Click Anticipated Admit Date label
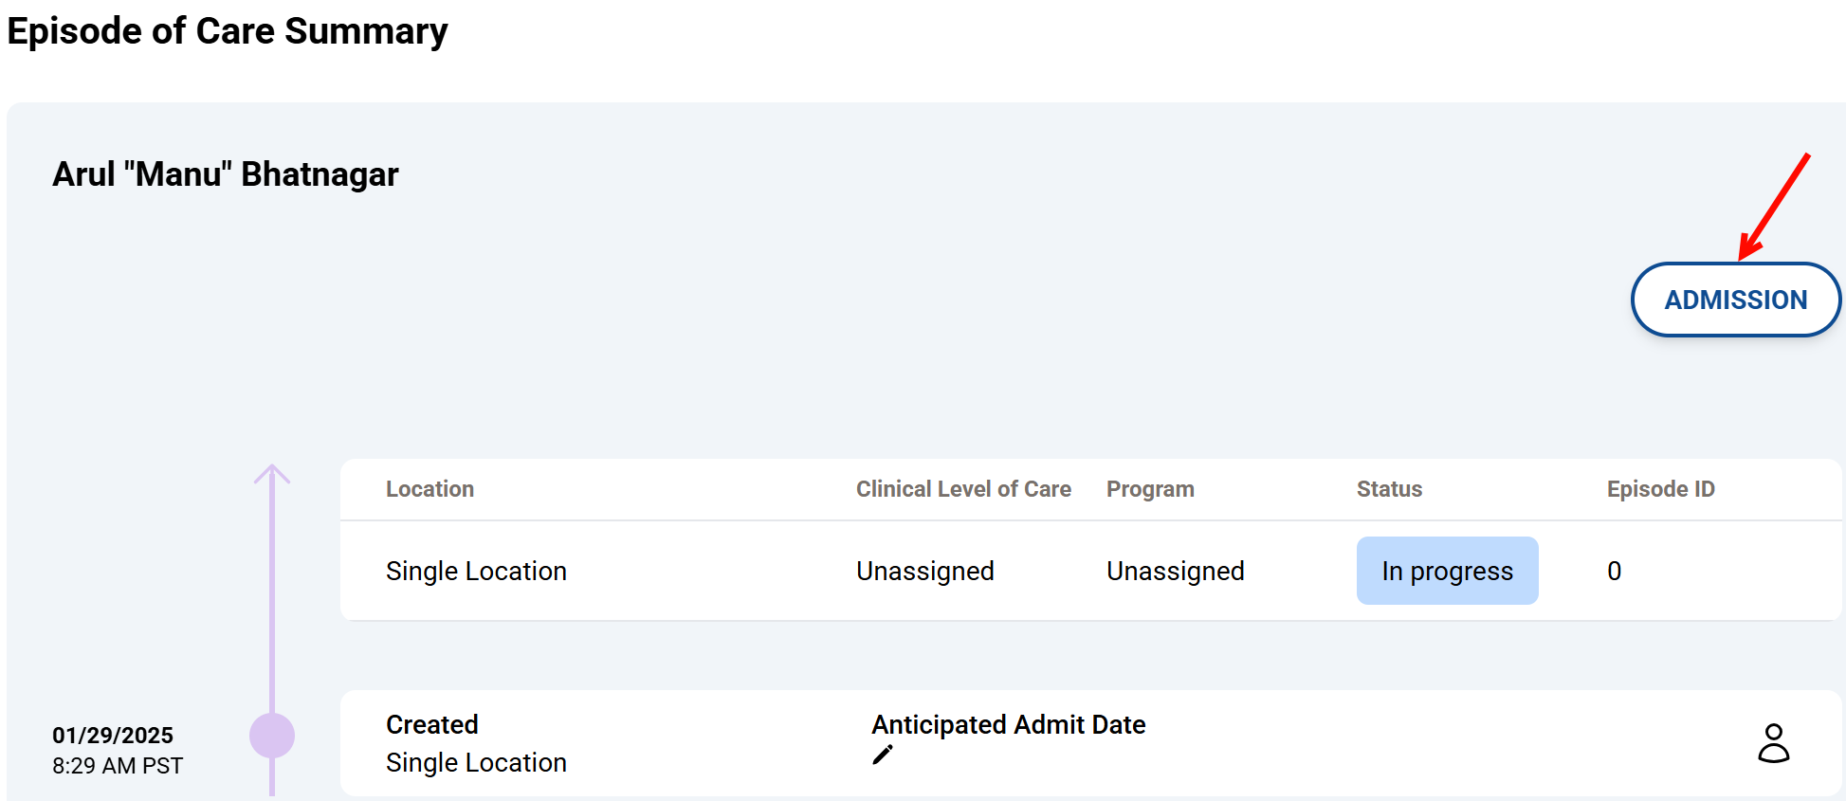The height and width of the screenshot is (801, 1846). [x=1008, y=724]
